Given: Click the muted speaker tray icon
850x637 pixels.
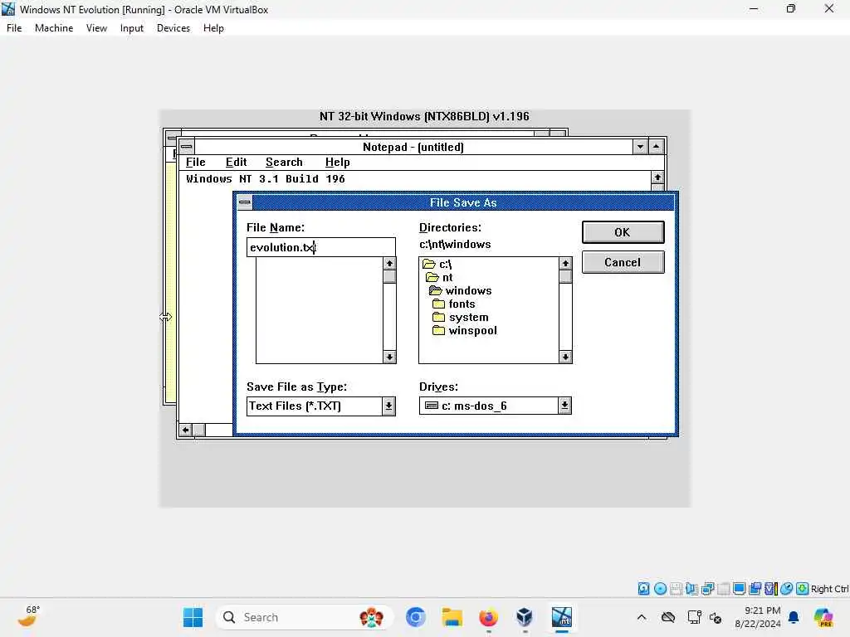Looking at the screenshot, I should (716, 617).
